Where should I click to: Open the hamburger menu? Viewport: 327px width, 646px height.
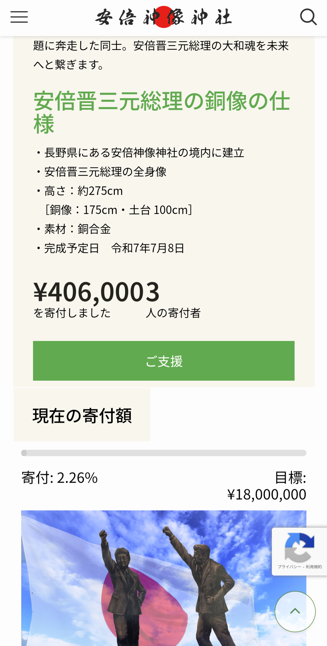click(x=19, y=17)
